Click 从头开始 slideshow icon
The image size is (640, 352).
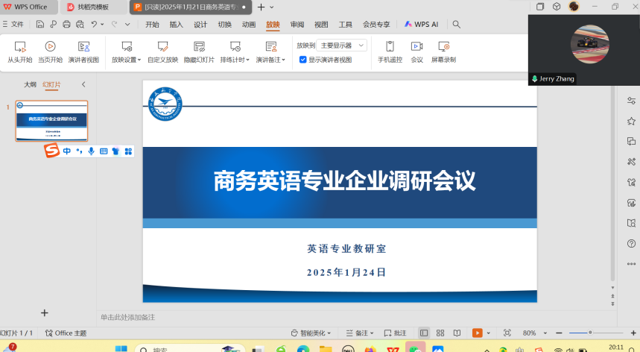coord(20,47)
